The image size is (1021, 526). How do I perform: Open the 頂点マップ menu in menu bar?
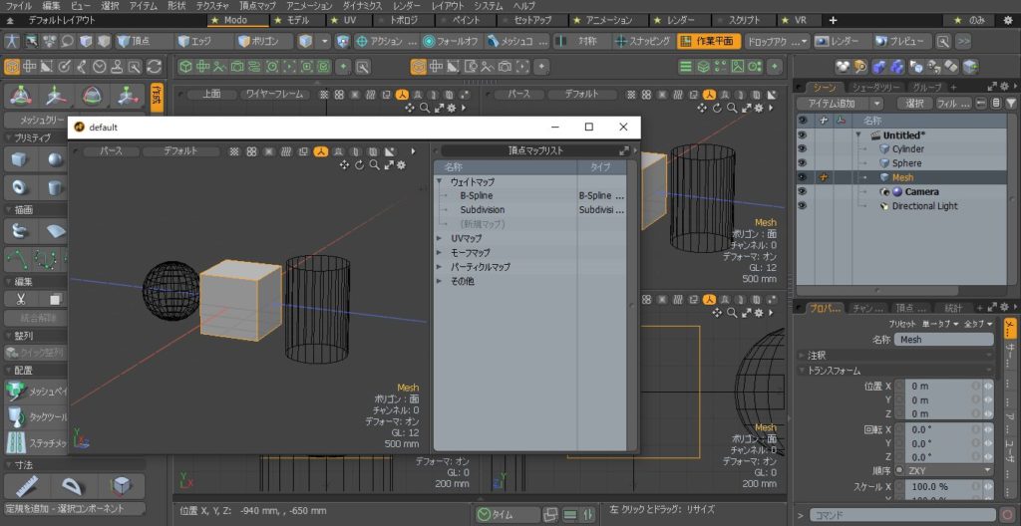(x=256, y=6)
